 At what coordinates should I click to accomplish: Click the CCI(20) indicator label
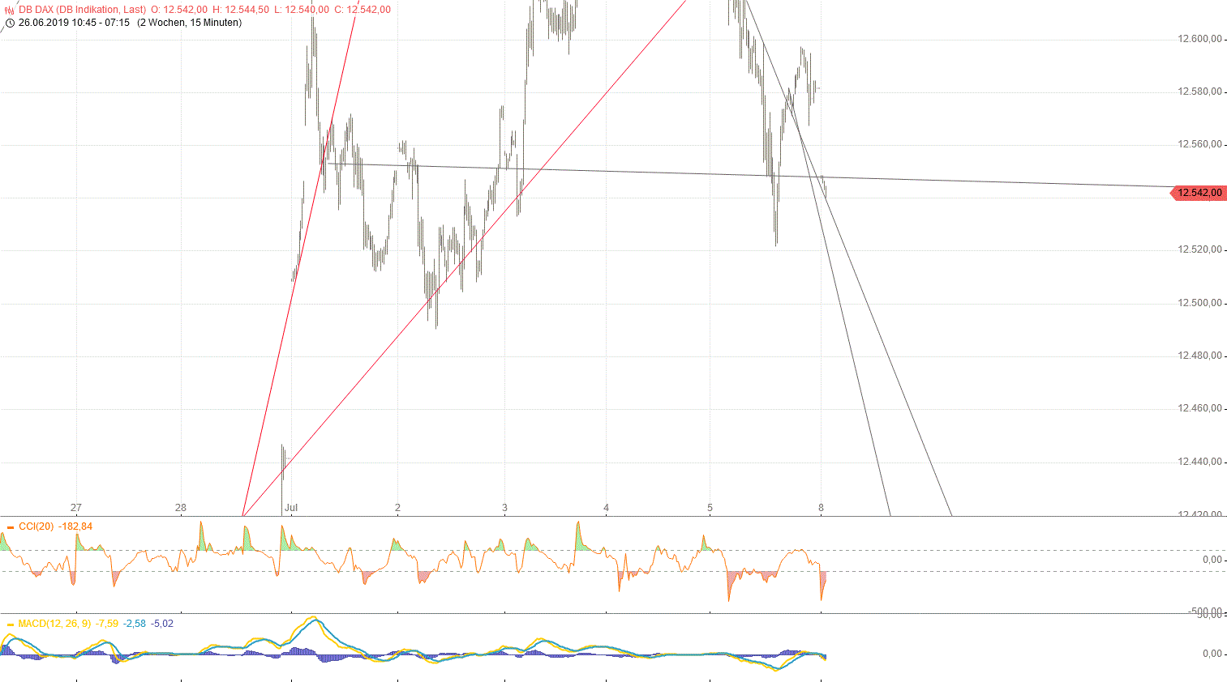point(36,526)
